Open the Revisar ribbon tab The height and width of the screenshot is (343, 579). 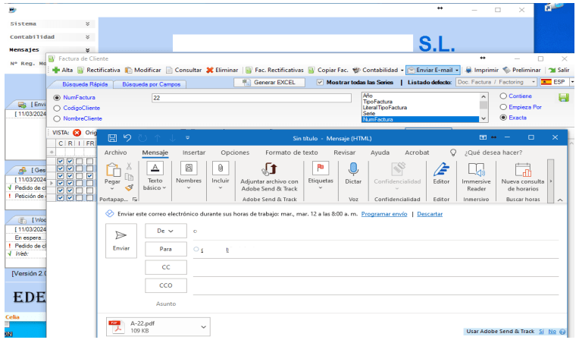(x=345, y=153)
